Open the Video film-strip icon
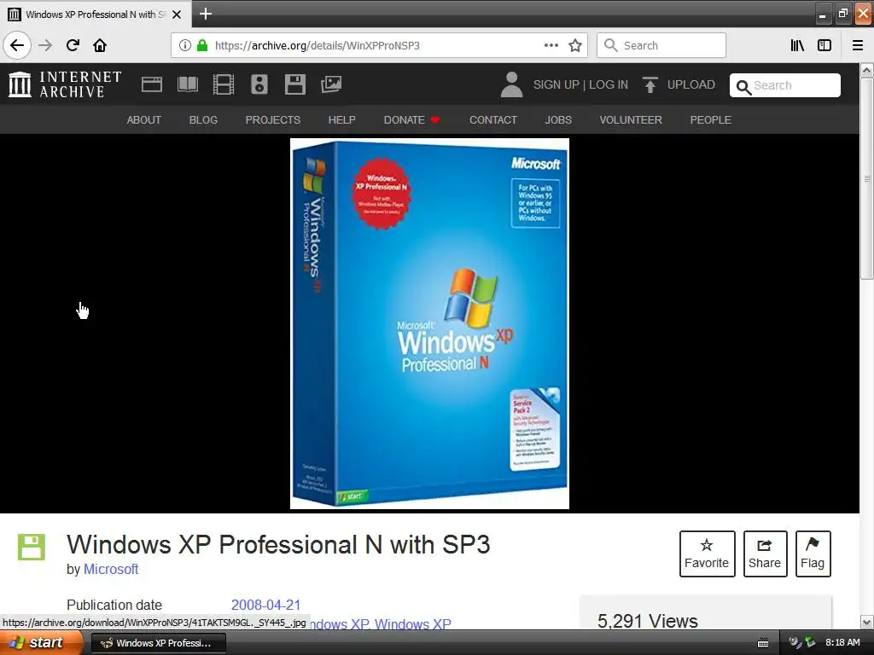 click(224, 84)
